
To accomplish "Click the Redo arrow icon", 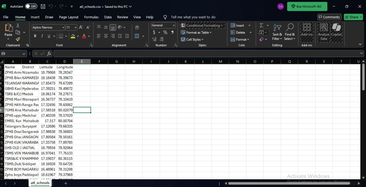I will pyautogui.click(x=61, y=6).
